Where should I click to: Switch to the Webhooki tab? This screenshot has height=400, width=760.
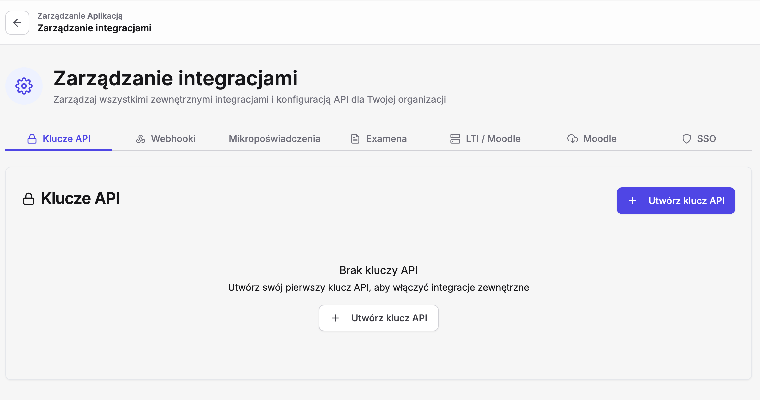click(x=166, y=139)
